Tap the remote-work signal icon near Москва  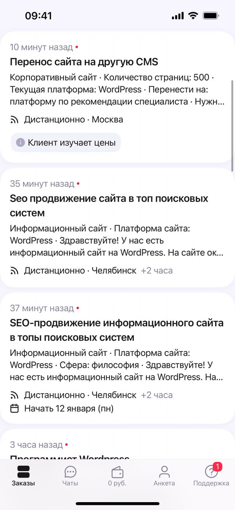(x=15, y=120)
